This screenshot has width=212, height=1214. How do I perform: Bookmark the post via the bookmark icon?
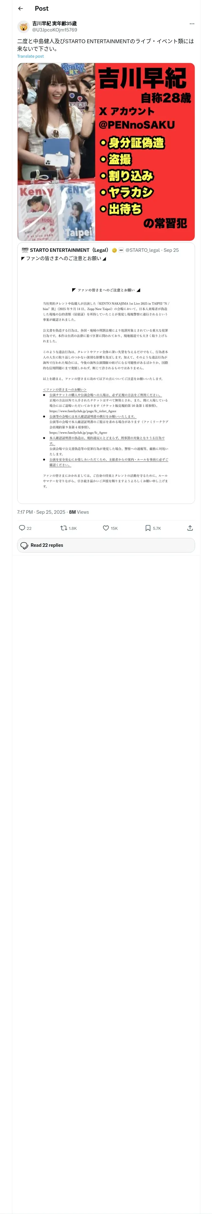(148, 528)
